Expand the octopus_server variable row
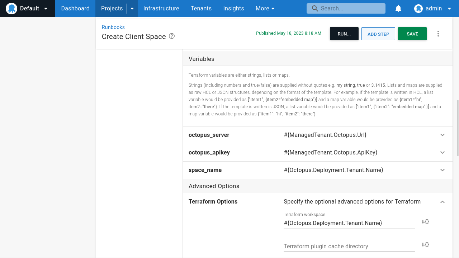 [x=442, y=135]
